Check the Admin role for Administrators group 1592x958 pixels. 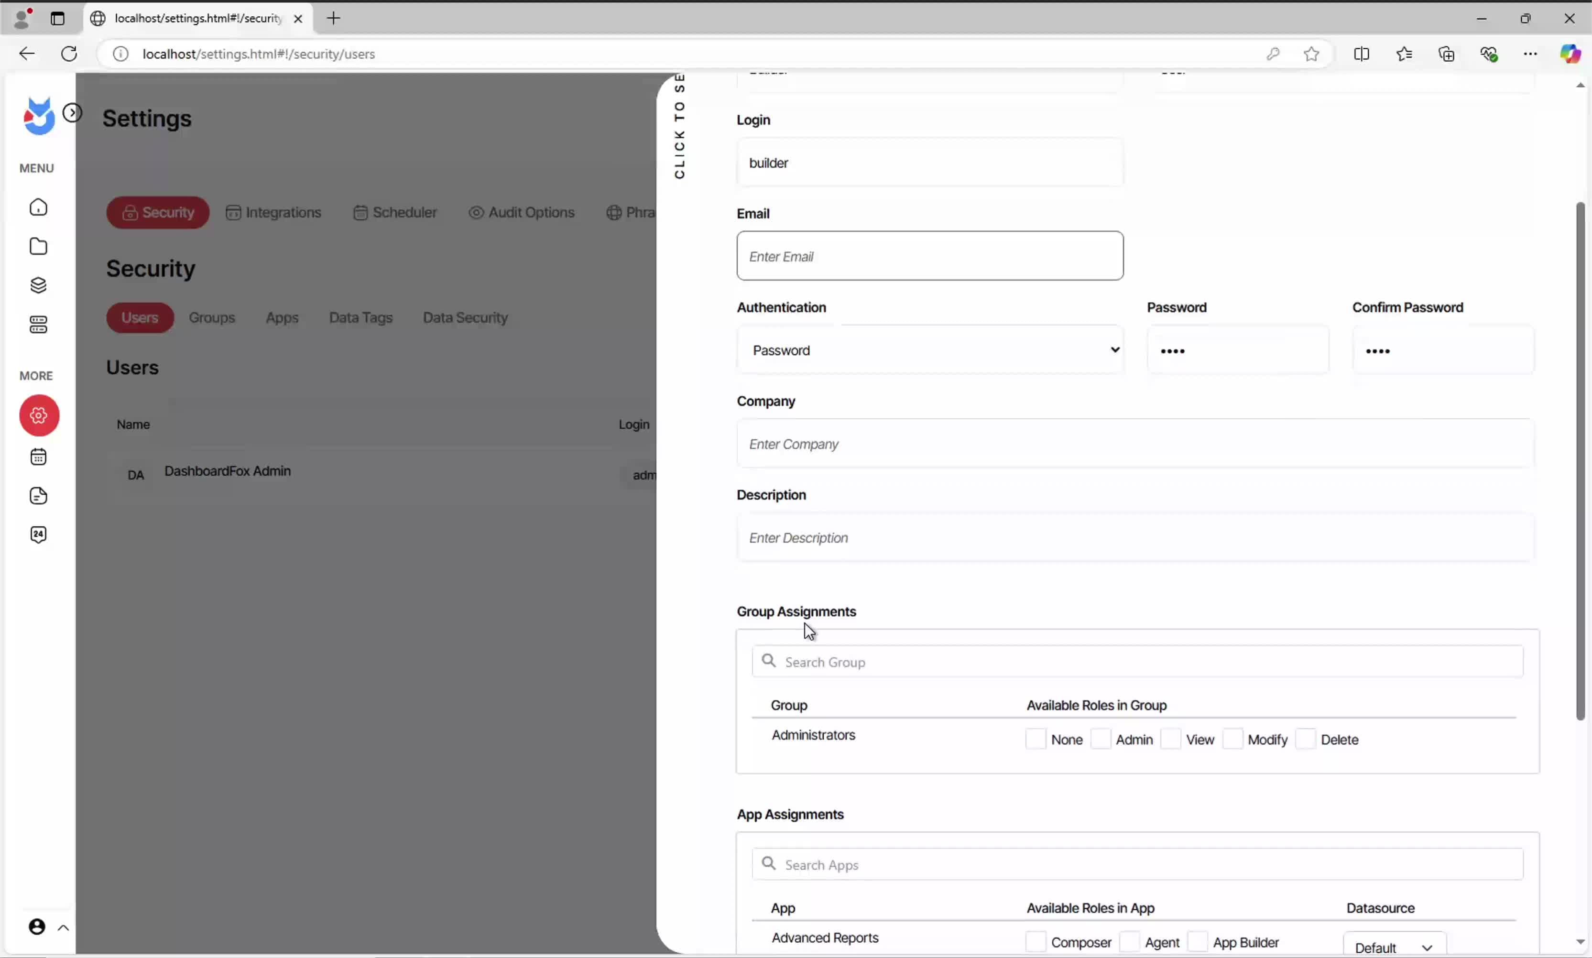[x=1101, y=739]
